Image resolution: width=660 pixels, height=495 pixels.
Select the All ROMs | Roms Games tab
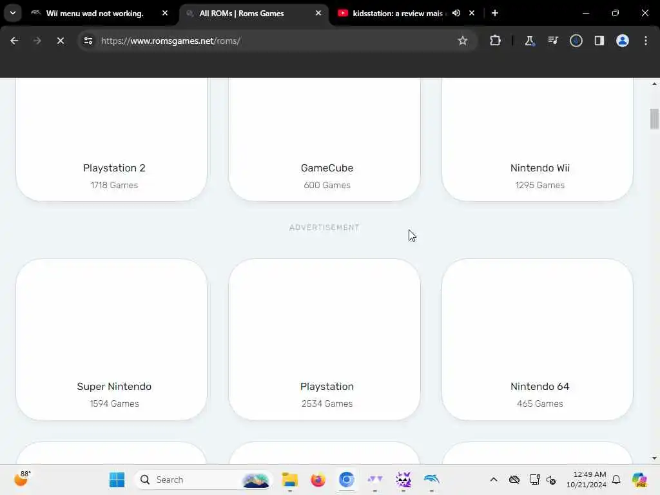pyautogui.click(x=254, y=13)
